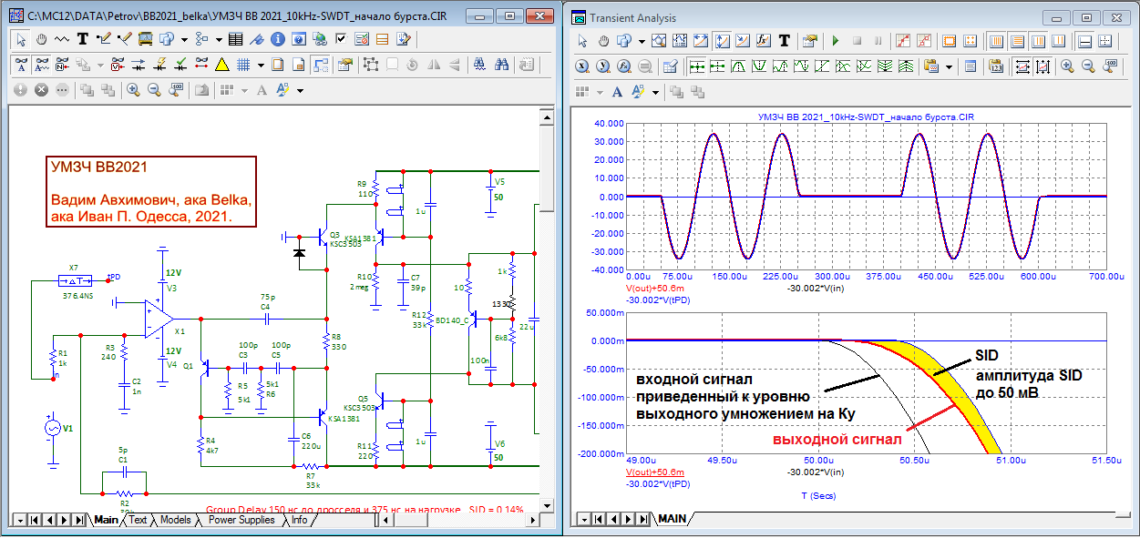Zoom in using magnifier in schematic toolbar
The image size is (1140, 538).
point(133,90)
